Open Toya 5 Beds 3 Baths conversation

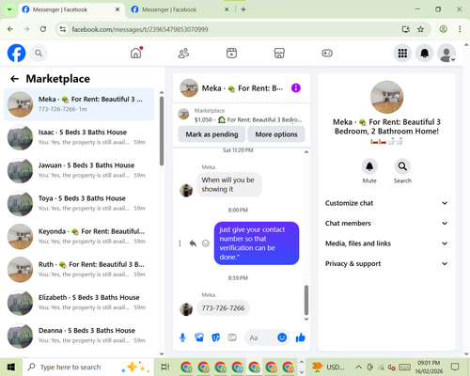[79, 203]
